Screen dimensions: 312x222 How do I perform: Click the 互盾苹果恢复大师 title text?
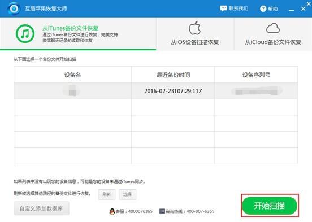pos(46,8)
